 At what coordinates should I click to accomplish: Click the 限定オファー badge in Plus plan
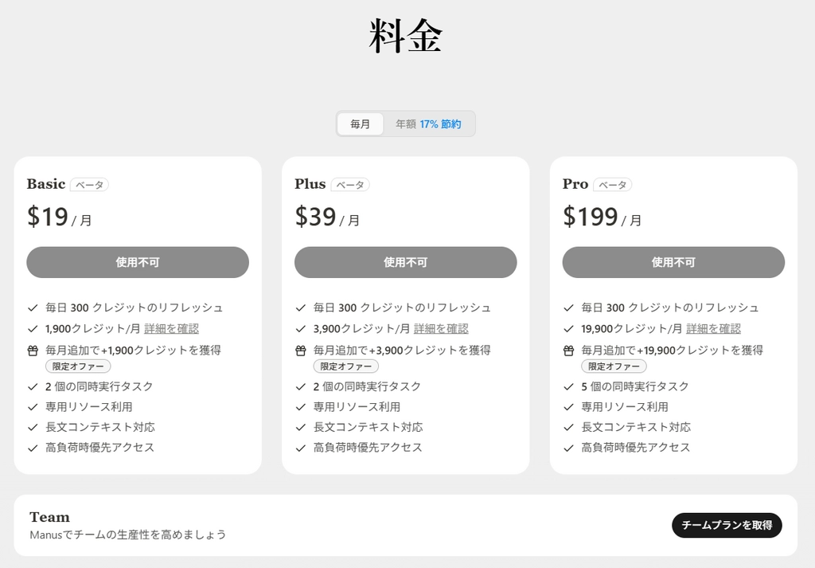(x=346, y=366)
